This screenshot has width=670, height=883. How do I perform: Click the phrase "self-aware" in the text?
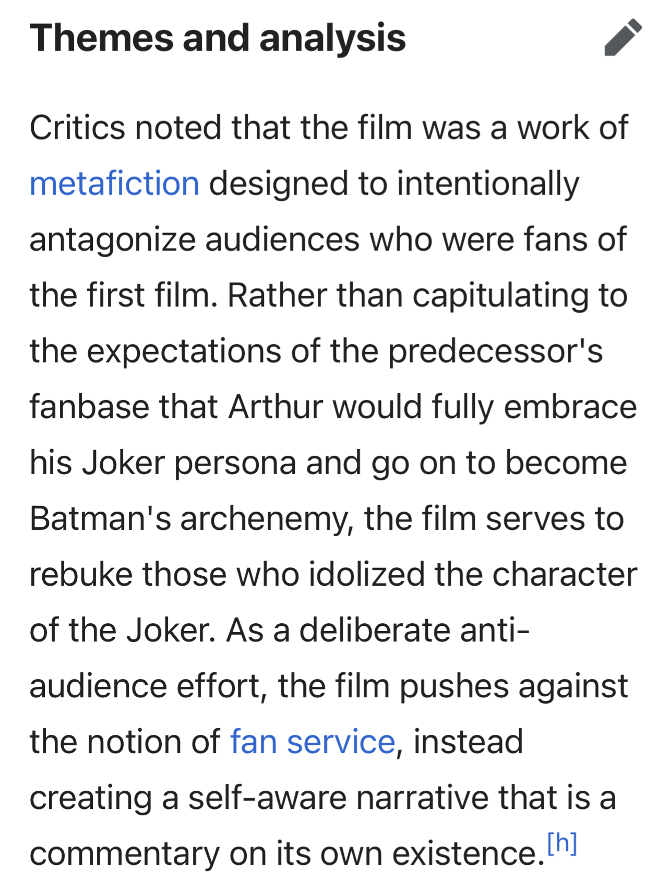(267, 797)
